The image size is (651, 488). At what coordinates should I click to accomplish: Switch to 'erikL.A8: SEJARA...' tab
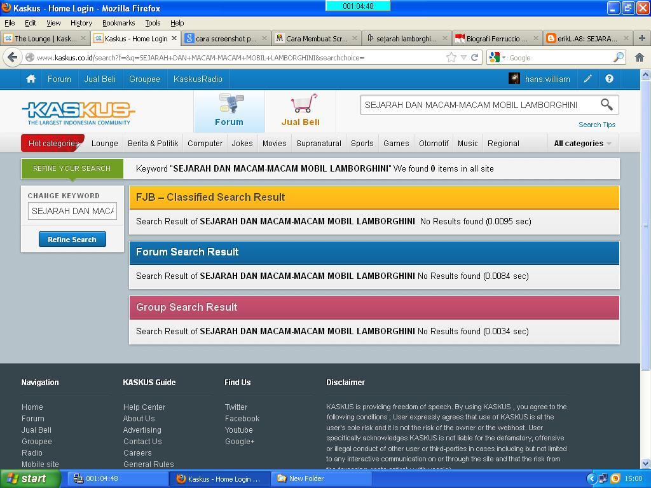(x=587, y=39)
